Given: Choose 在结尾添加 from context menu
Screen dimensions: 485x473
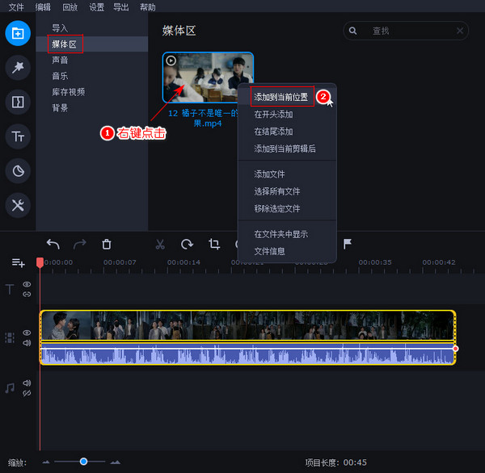Looking at the screenshot, I should click(287, 132).
